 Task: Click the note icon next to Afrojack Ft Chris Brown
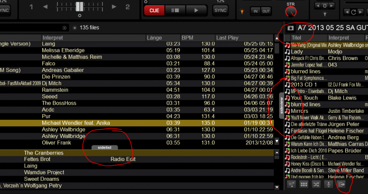[x=287, y=58]
